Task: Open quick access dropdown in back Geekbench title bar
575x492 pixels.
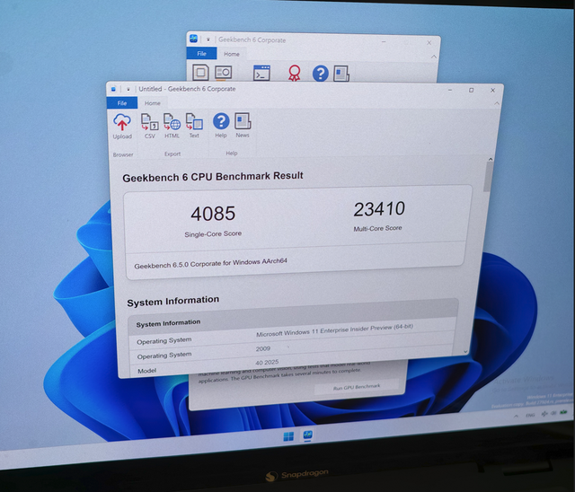Action: pyautogui.click(x=208, y=40)
